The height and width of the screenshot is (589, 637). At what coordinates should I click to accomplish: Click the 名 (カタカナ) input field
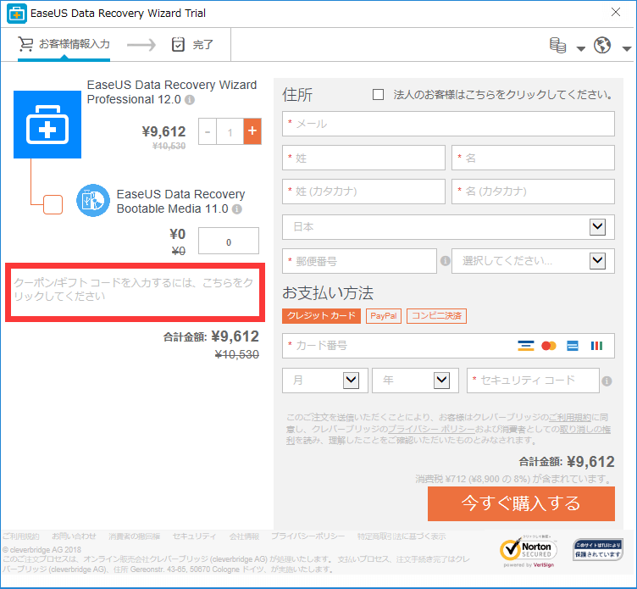click(533, 192)
